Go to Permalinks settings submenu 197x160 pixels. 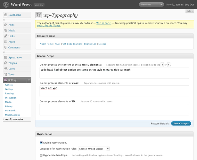(x=11, y=110)
